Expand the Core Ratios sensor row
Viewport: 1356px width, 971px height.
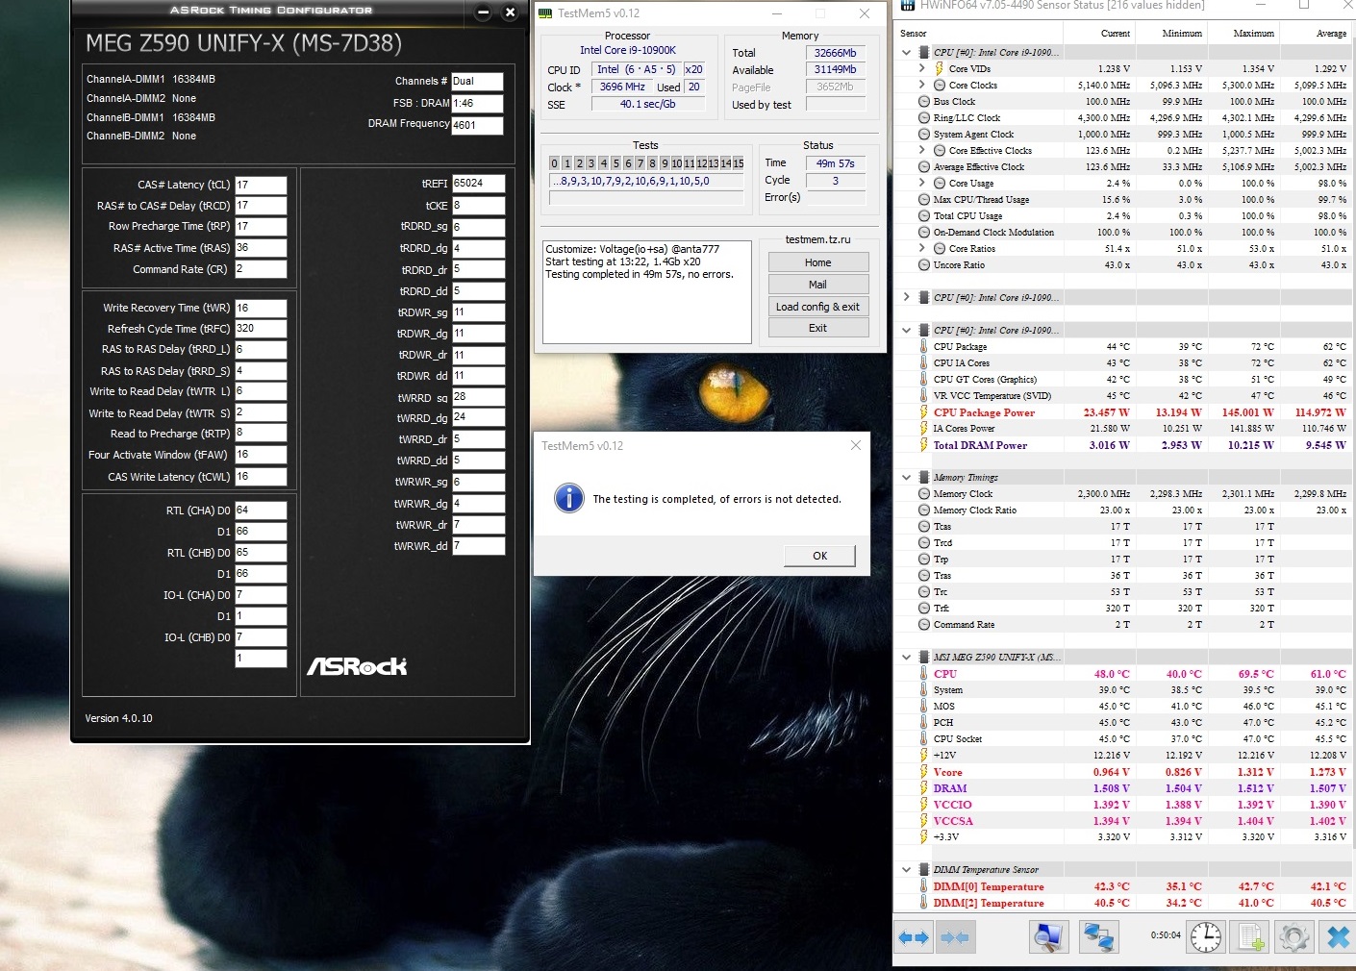pyautogui.click(x=922, y=249)
